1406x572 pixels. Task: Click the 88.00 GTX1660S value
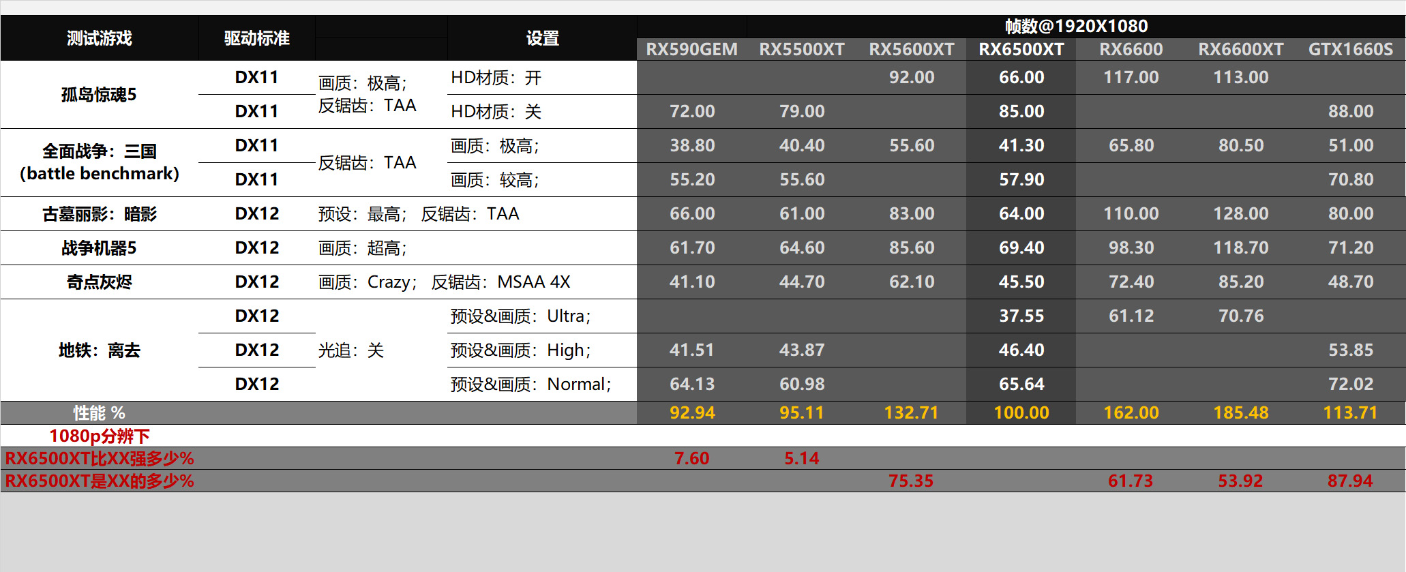(x=1351, y=111)
